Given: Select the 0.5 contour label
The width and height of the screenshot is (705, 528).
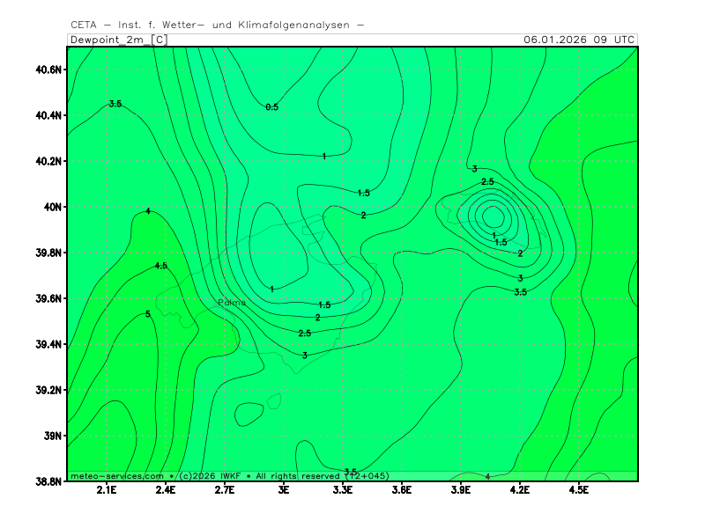Looking at the screenshot, I should pyautogui.click(x=271, y=107).
